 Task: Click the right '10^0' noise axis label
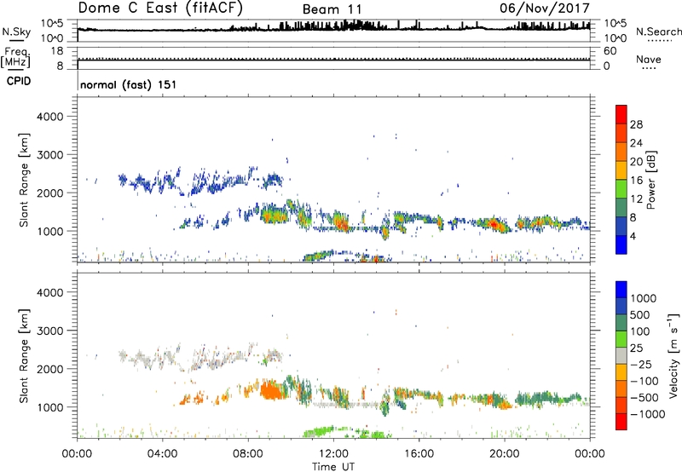pyautogui.click(x=615, y=38)
